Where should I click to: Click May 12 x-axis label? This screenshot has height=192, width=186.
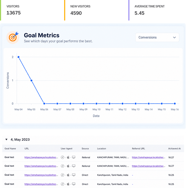[x=123, y=109]
